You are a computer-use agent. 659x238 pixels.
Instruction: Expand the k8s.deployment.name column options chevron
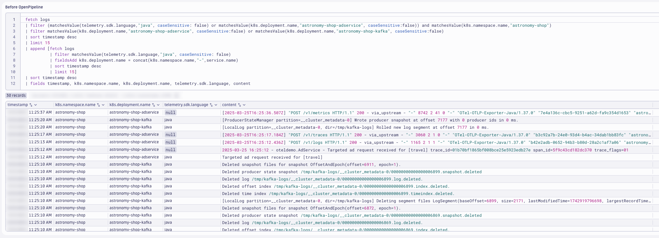click(x=158, y=105)
